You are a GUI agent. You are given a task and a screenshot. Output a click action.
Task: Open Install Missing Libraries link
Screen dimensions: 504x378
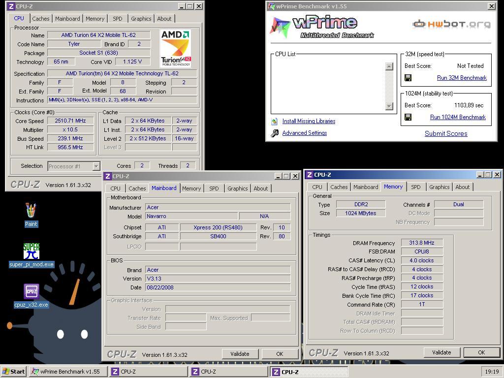(309, 121)
